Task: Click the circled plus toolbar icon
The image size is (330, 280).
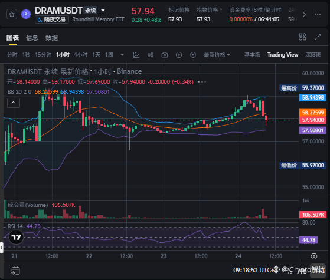Action: (x=179, y=55)
